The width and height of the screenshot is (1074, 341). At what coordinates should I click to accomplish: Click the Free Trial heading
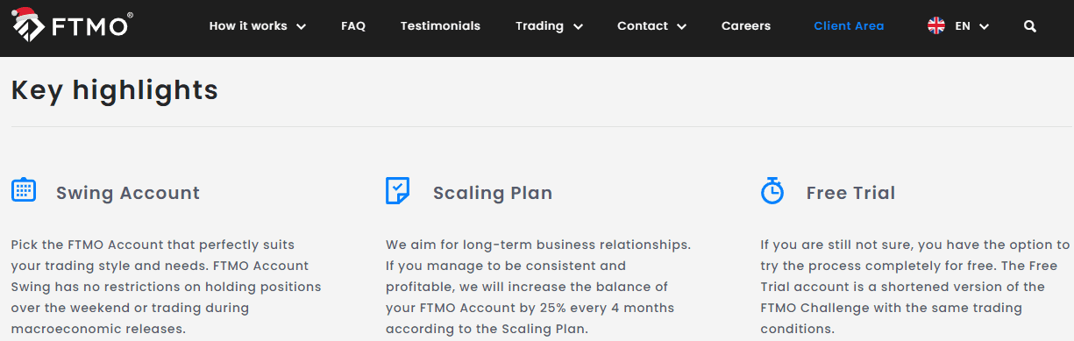tap(850, 193)
